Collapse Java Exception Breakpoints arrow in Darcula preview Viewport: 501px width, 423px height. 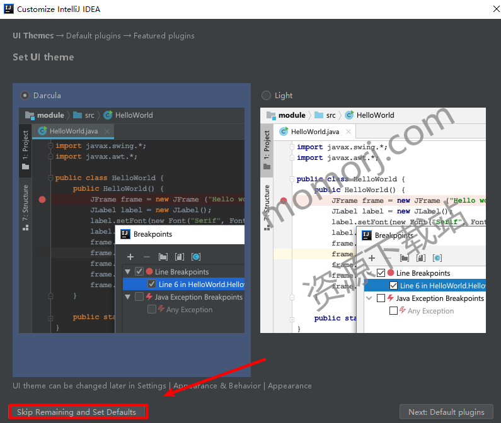[x=128, y=297]
